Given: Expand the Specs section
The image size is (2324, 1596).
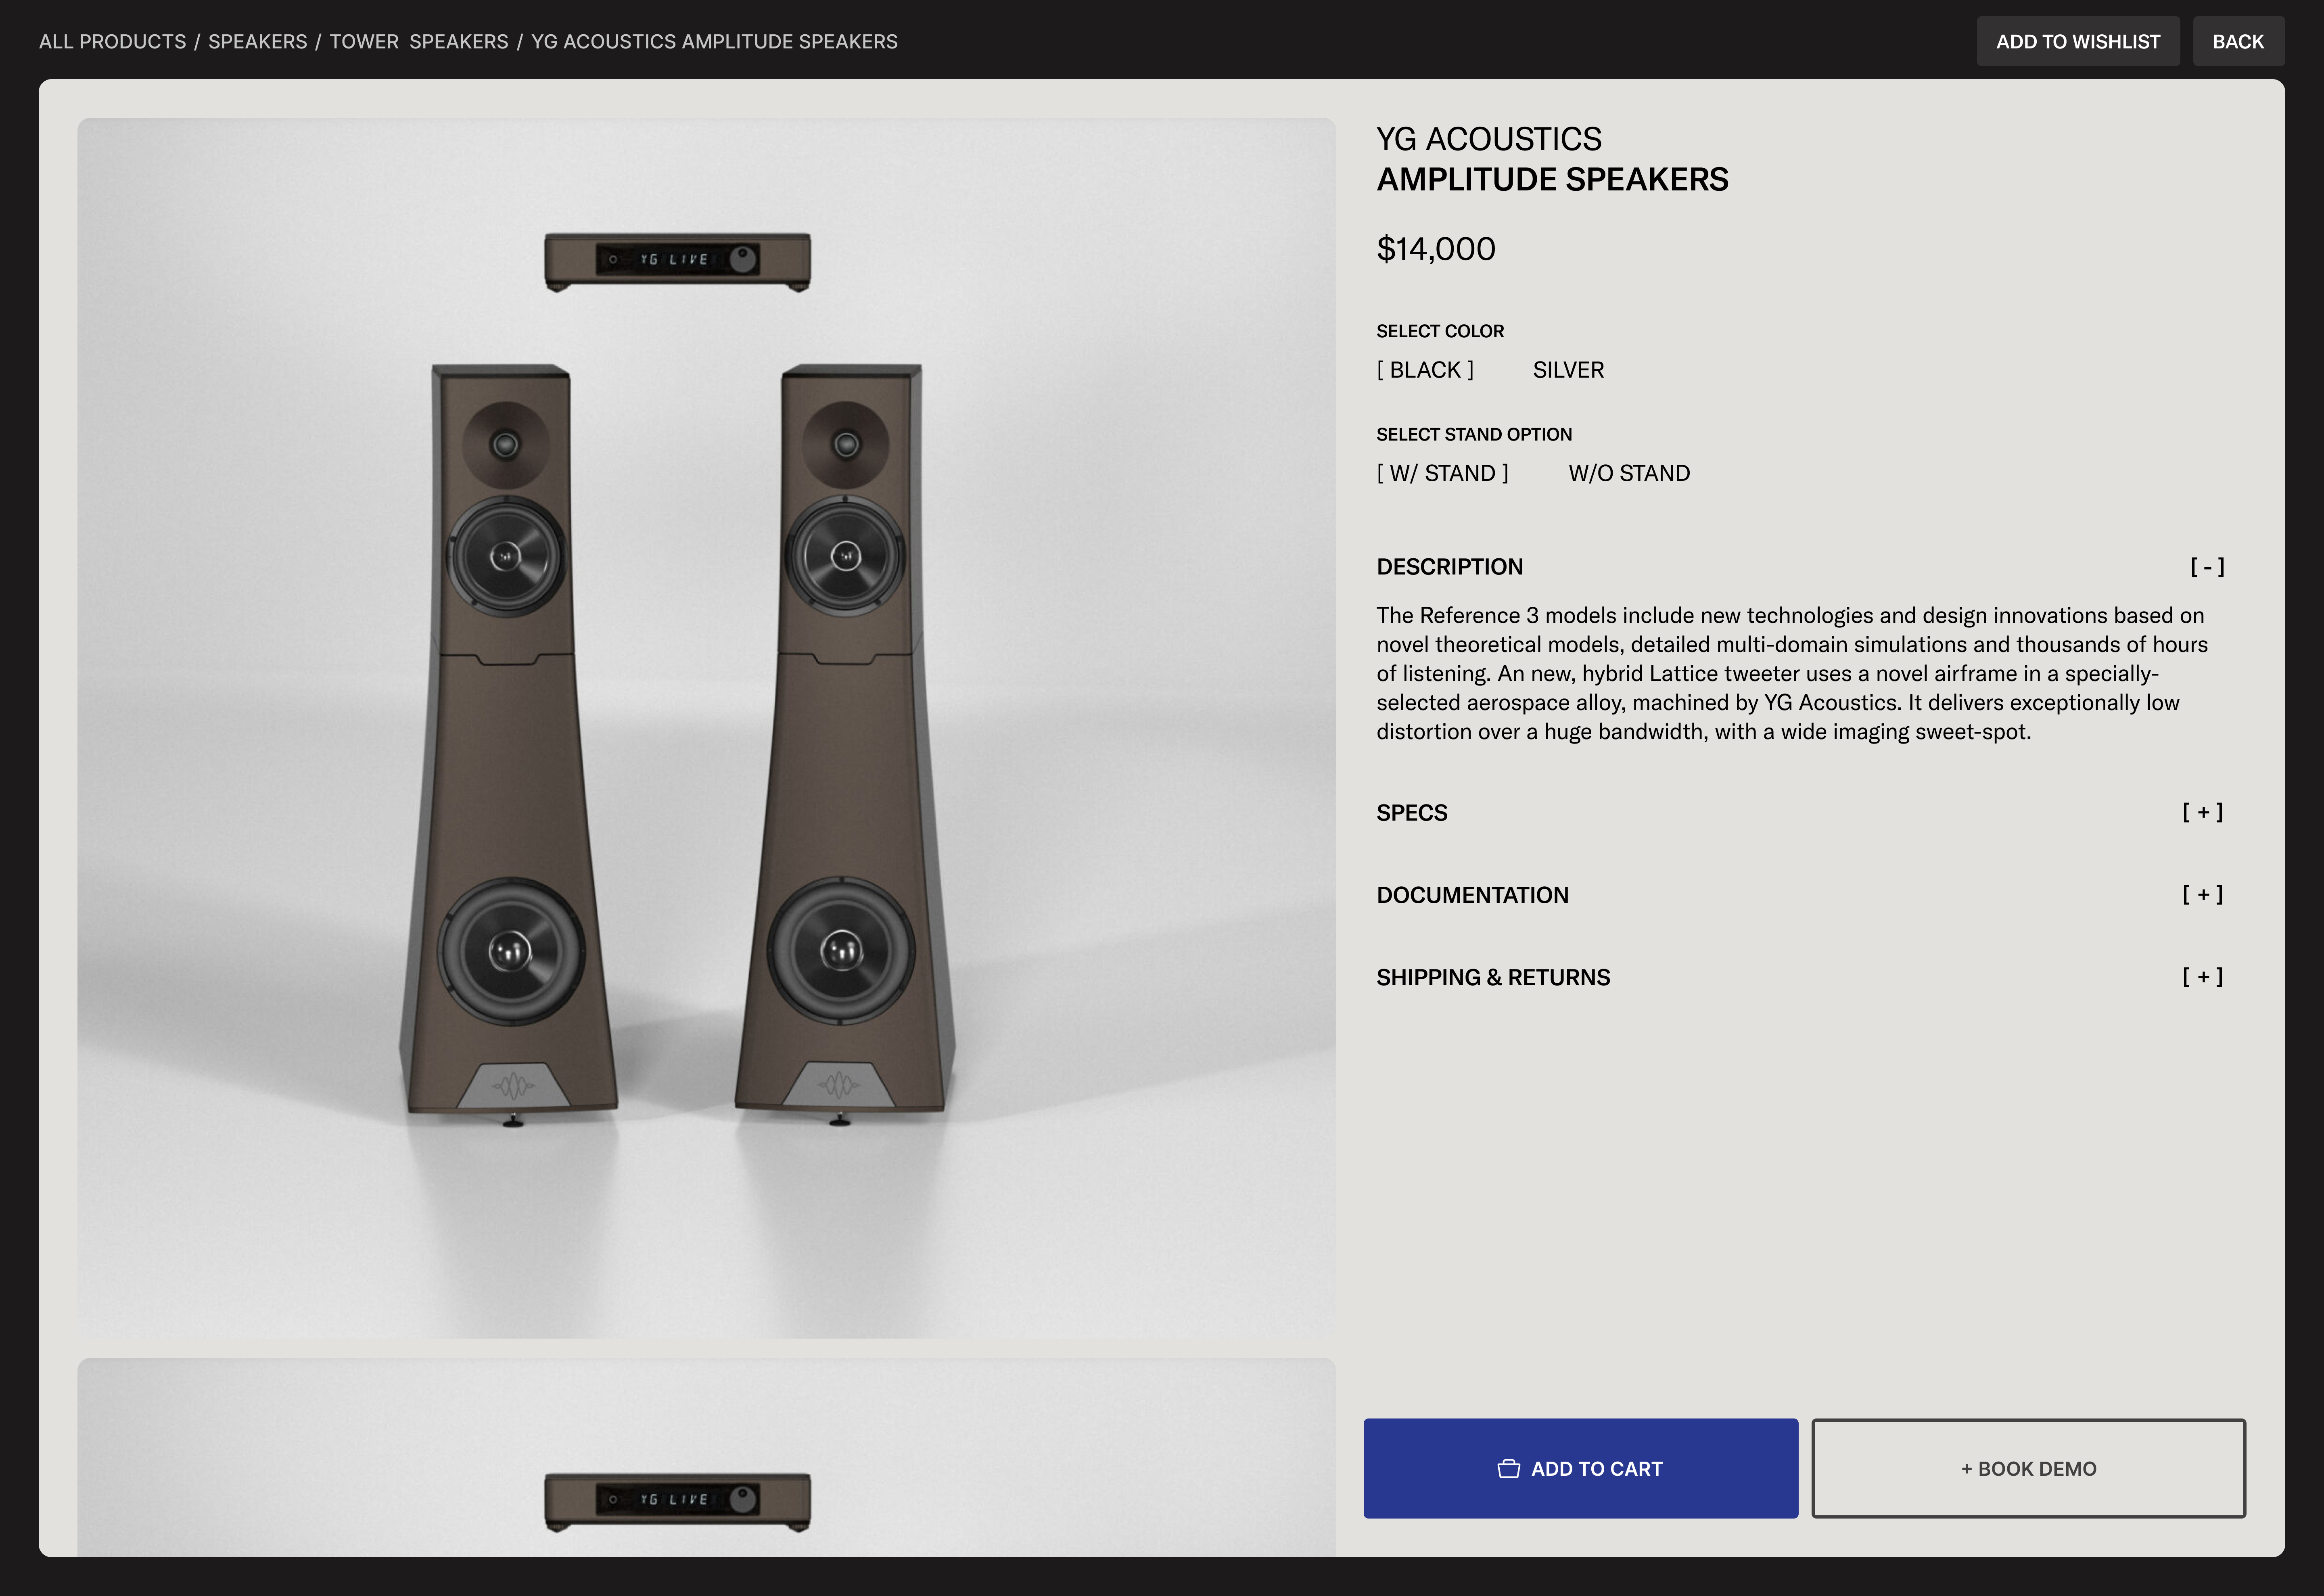Looking at the screenshot, I should (2202, 812).
